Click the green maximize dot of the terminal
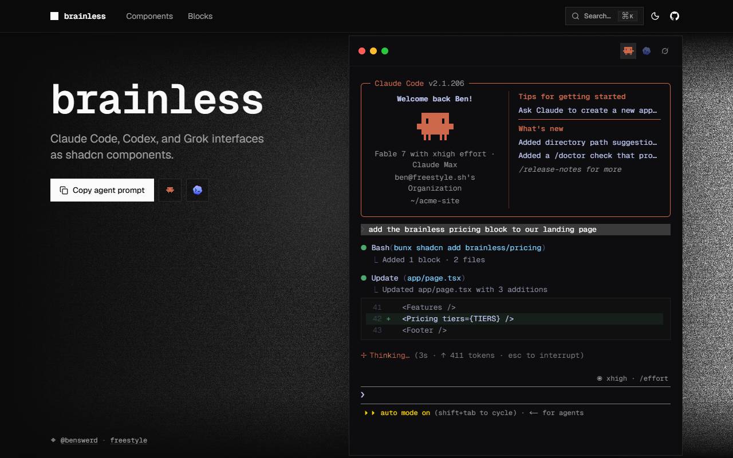 click(x=385, y=51)
